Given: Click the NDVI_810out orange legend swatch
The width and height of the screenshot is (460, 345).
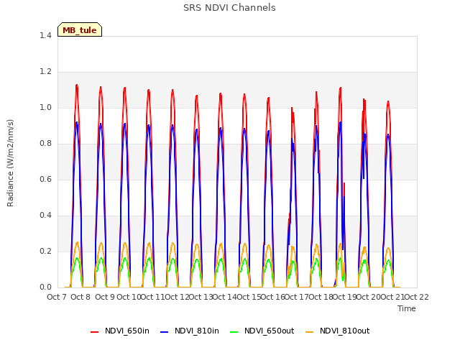Looking at the screenshot, I should (x=310, y=331).
